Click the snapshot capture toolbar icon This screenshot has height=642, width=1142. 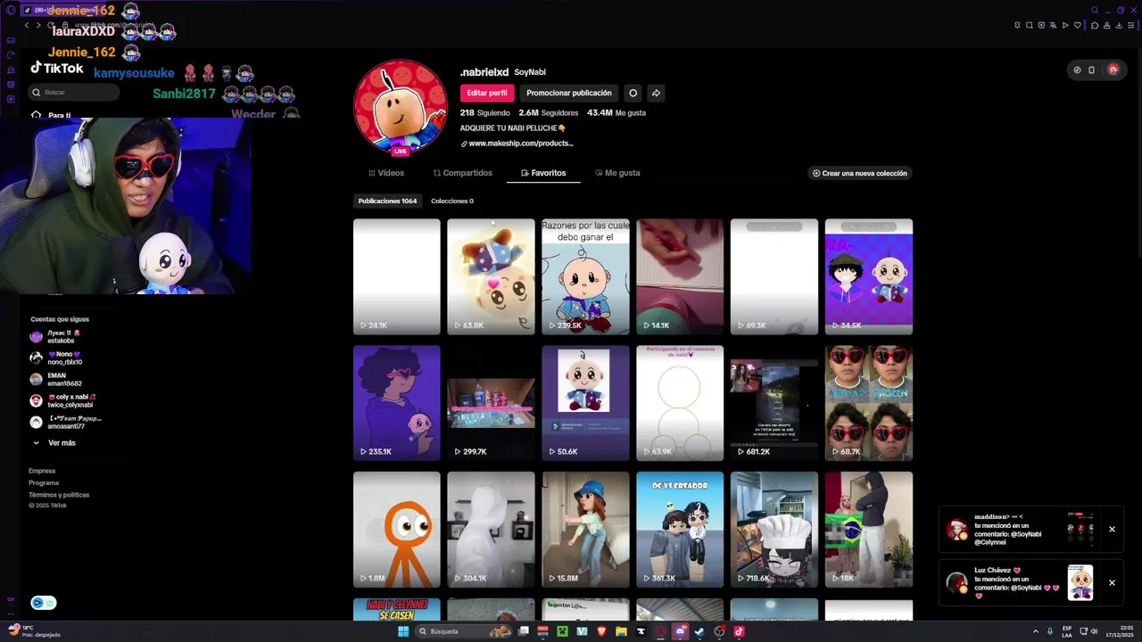[1030, 25]
